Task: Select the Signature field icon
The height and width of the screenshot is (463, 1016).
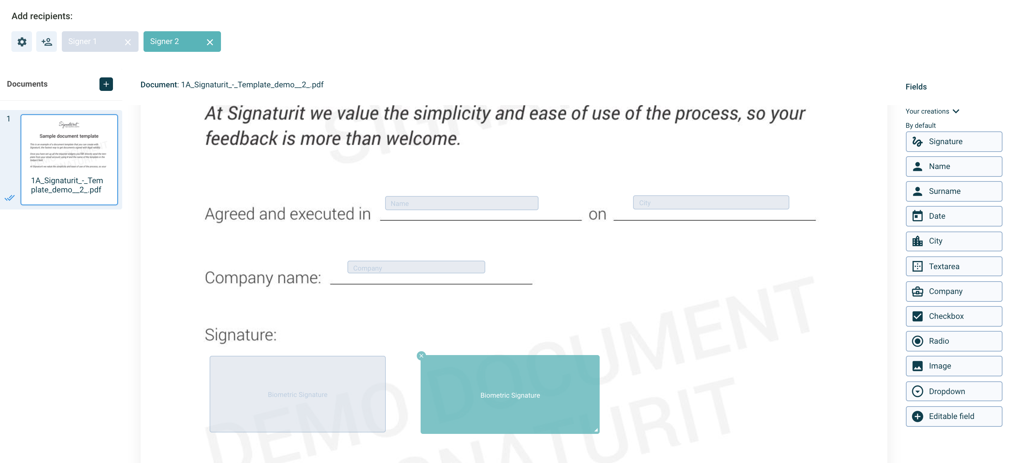Action: pyautogui.click(x=917, y=141)
